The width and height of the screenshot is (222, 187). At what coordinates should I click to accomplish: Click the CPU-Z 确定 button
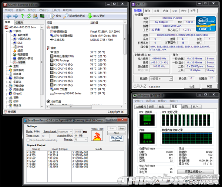(x=209, y=86)
